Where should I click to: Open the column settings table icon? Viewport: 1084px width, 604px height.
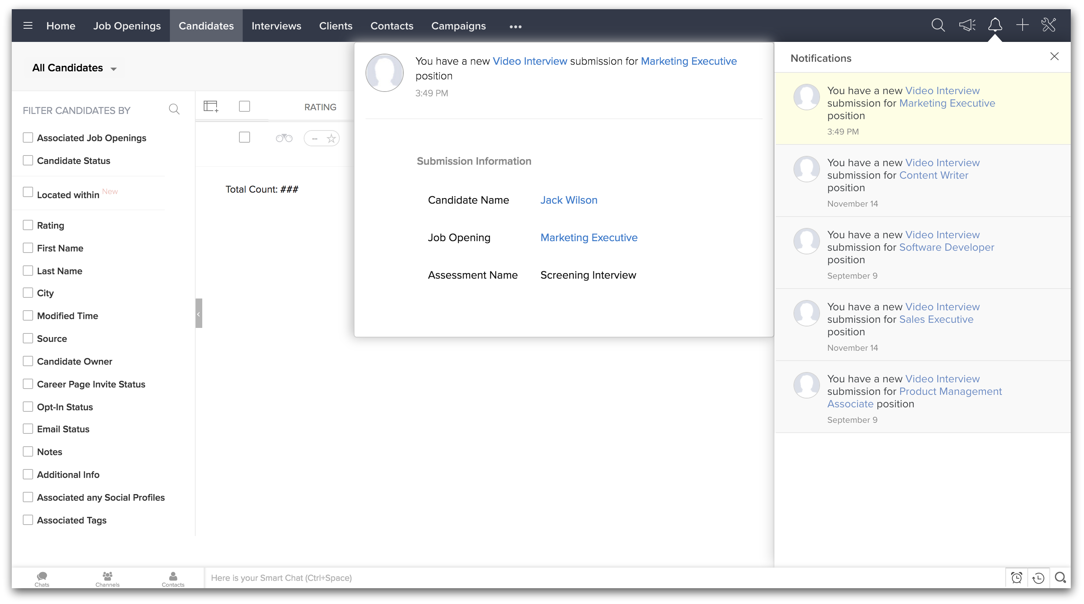tap(211, 106)
